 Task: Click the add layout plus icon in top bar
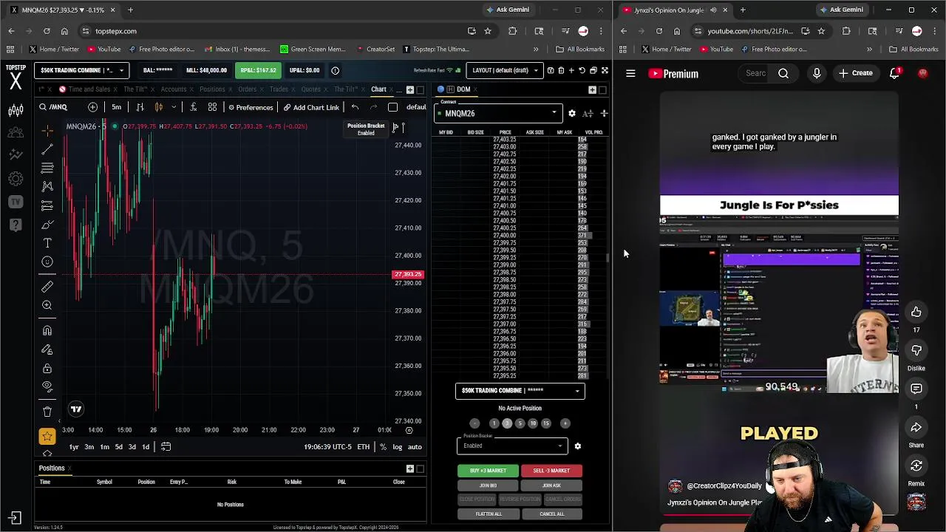coord(571,70)
